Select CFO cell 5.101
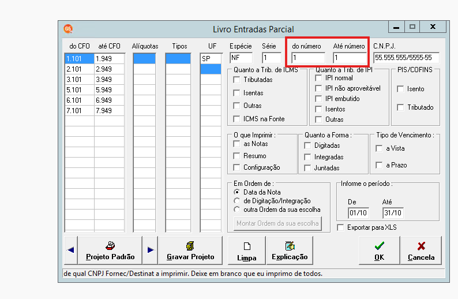This screenshot has height=299, width=458. pos(80,90)
